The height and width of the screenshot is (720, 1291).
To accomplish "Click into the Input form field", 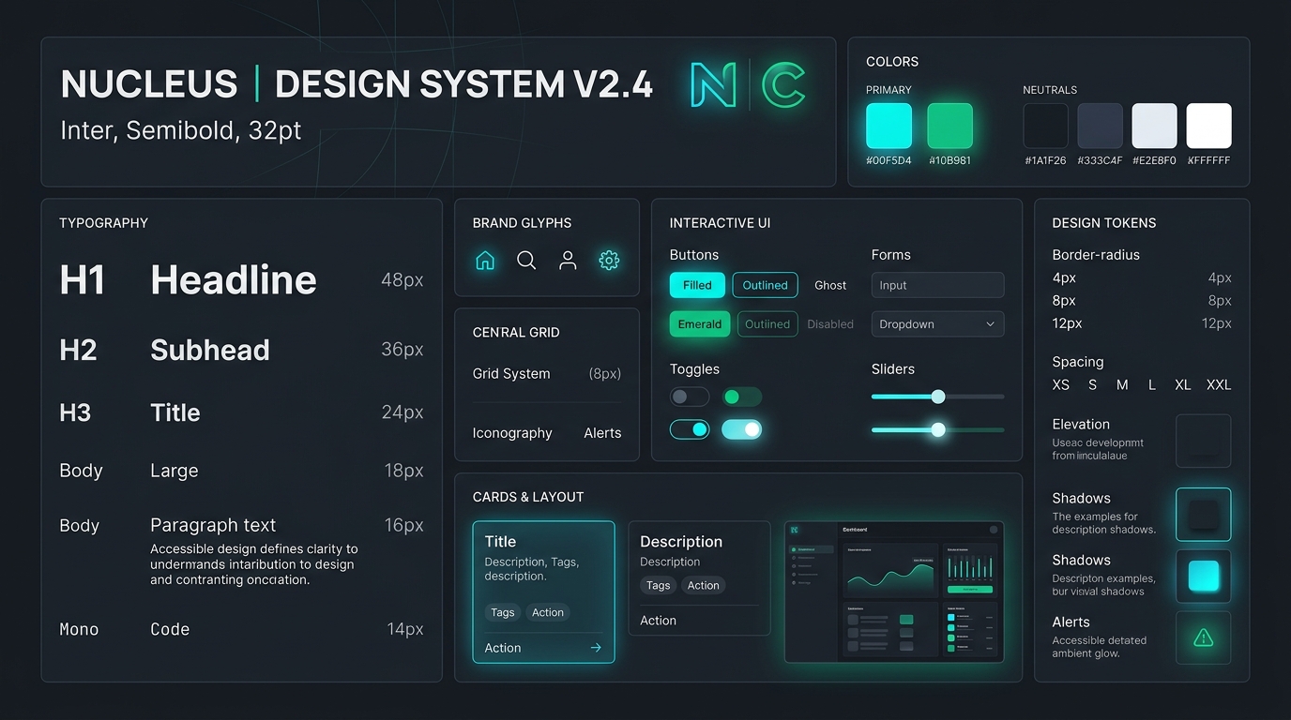I will point(937,285).
